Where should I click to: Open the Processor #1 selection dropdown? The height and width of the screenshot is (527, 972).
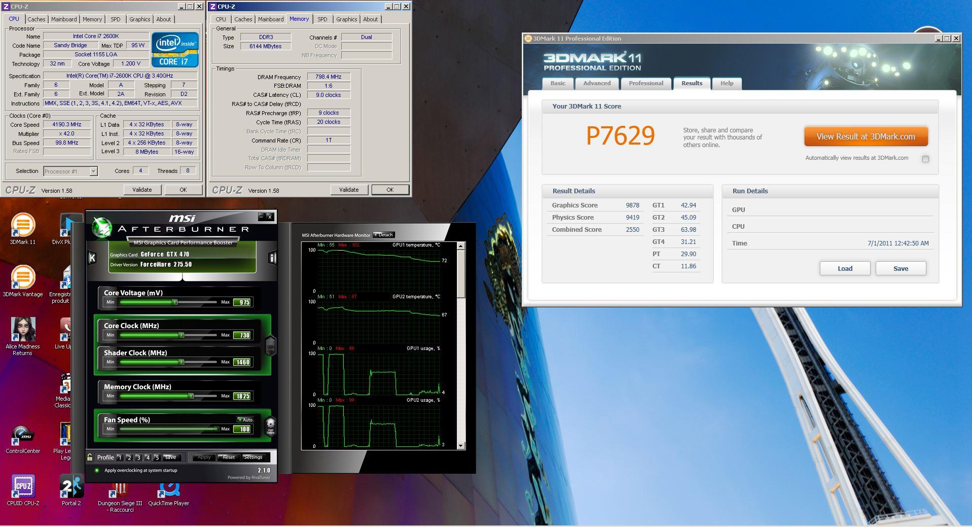(93, 171)
